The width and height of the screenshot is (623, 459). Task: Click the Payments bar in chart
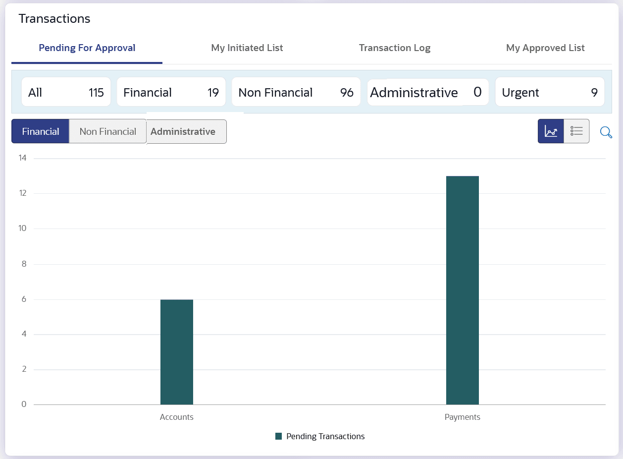462,290
